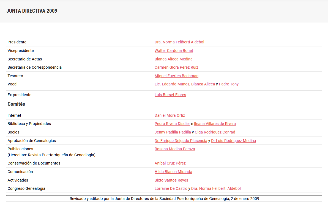328x206 pixels.
Task: Open Tesorero Miguel Fuertes Bachman link
Action: coord(176,76)
